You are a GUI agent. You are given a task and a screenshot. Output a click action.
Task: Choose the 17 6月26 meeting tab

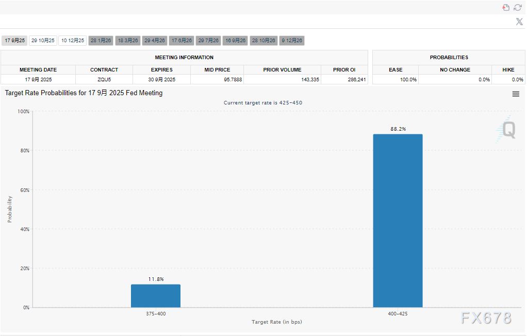[x=182, y=41]
